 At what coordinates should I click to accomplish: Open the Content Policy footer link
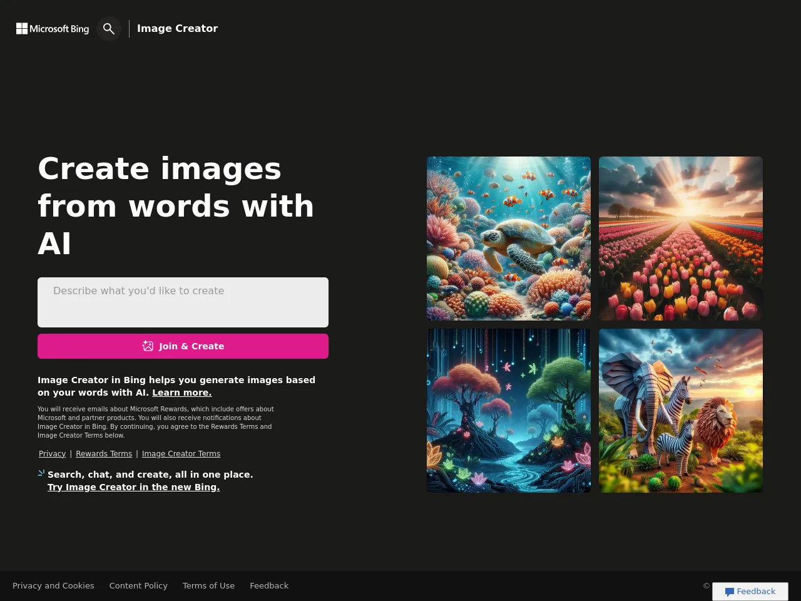point(138,586)
